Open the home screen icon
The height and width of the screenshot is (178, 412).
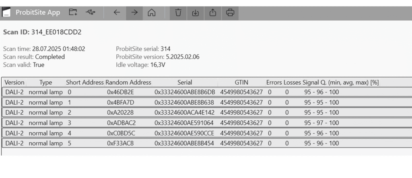point(151,12)
